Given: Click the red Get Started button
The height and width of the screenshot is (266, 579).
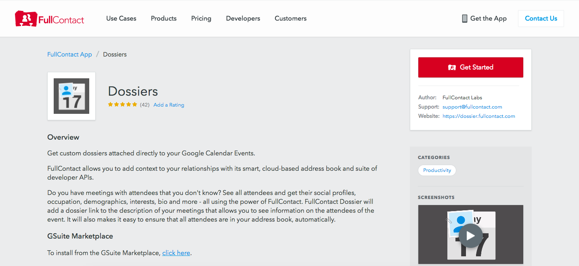Looking at the screenshot, I should pyautogui.click(x=471, y=67).
